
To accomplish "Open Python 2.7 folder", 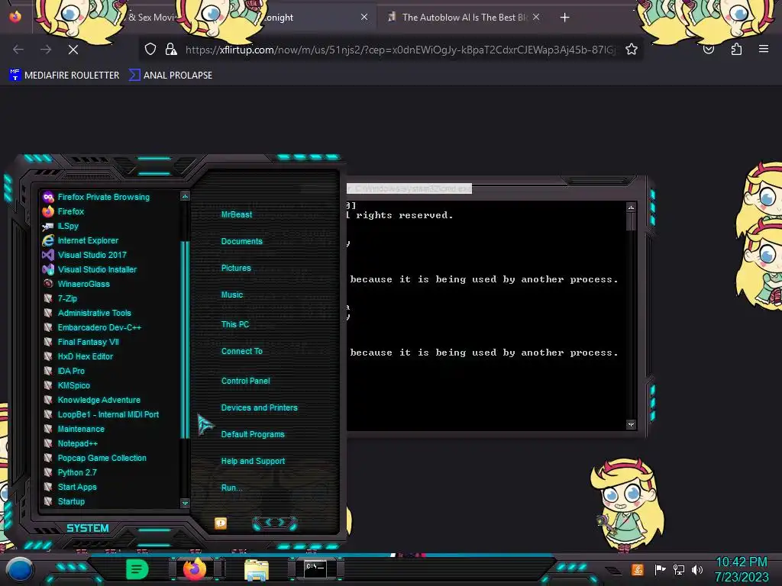I will click(x=69, y=472).
